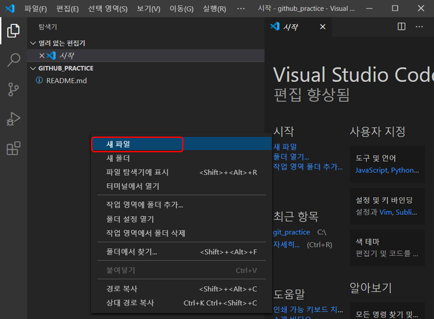434x319 pixels.
Task: Open the 파일(F) menu
Action: click(x=36, y=9)
